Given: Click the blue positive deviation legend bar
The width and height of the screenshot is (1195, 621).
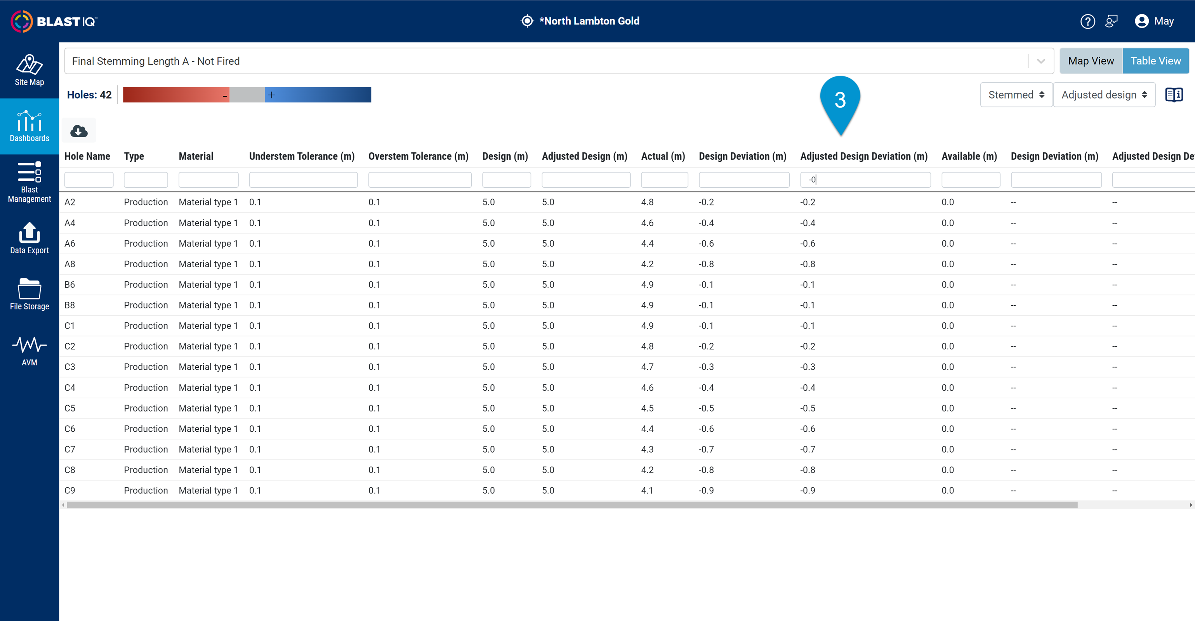Looking at the screenshot, I should (x=318, y=95).
